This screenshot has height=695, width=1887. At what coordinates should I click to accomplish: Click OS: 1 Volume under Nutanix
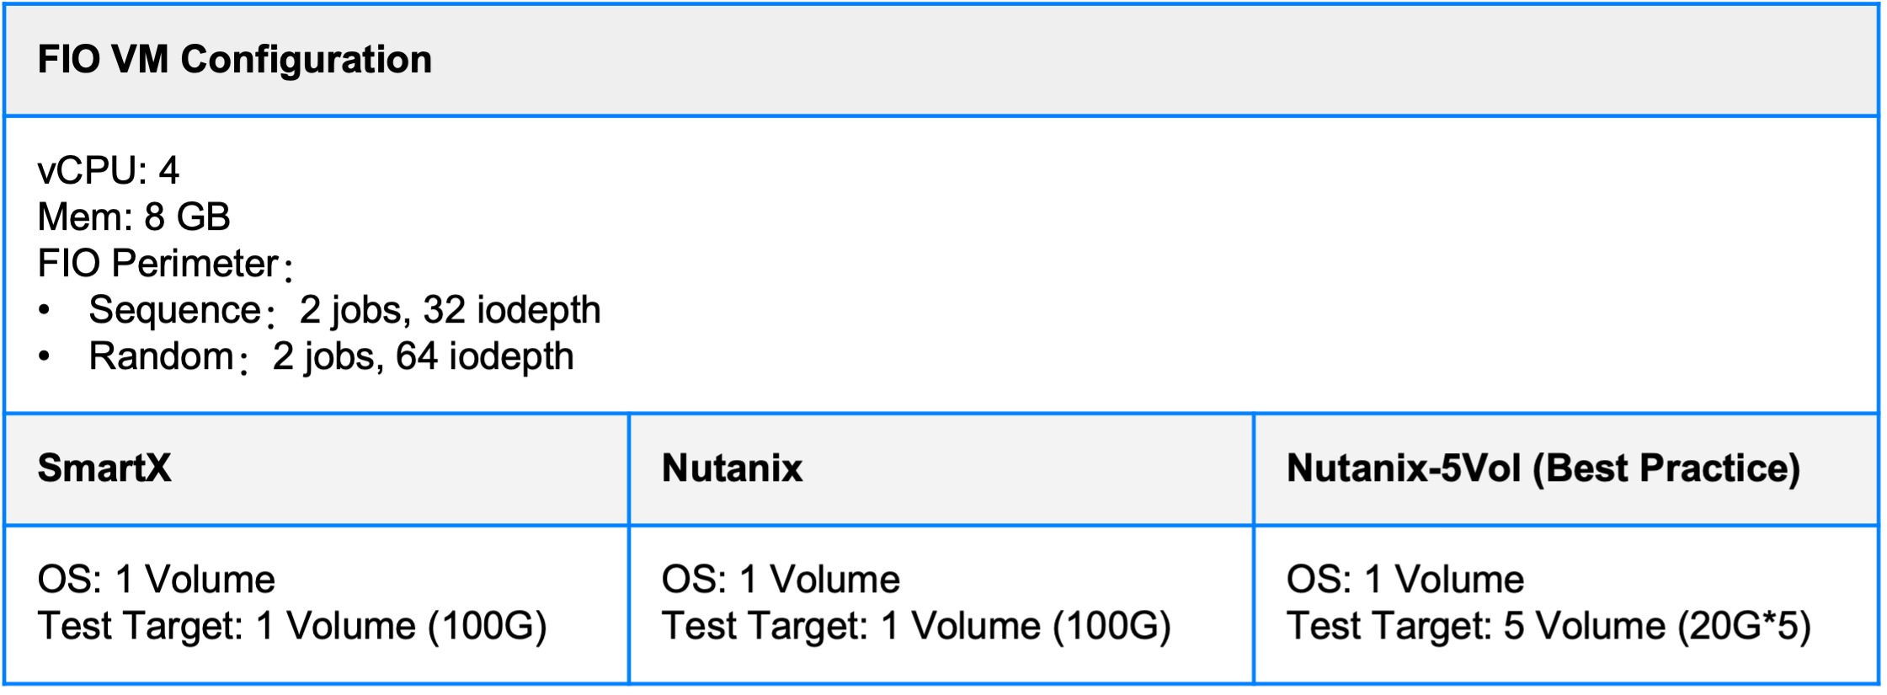[x=781, y=580]
